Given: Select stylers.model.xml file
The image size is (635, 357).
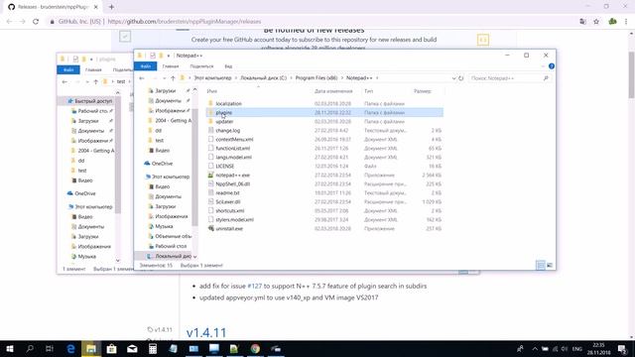Looking at the screenshot, I should click(x=234, y=219).
